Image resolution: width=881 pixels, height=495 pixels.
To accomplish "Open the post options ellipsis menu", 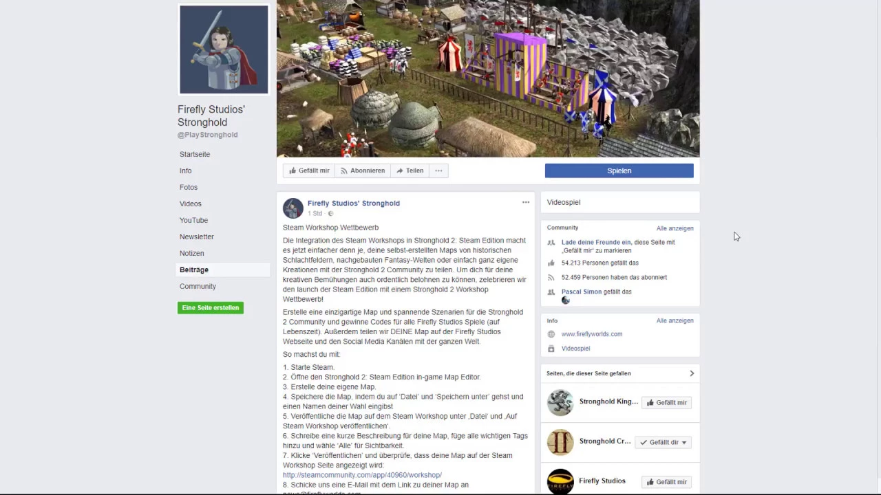I will [526, 202].
